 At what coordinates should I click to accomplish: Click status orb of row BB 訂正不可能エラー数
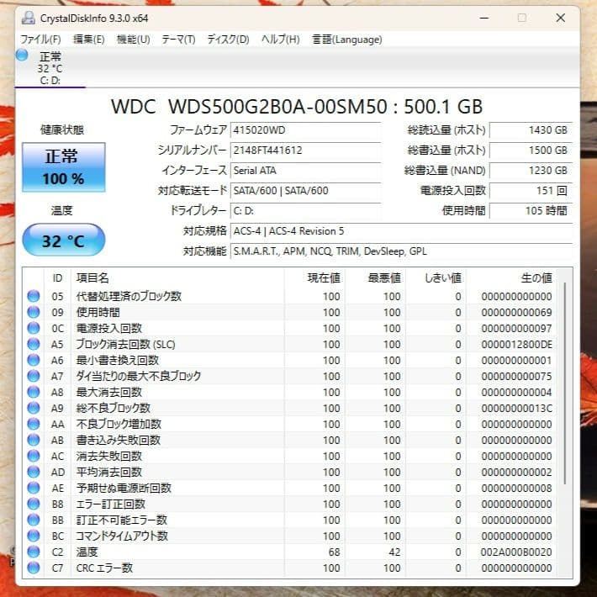click(34, 520)
